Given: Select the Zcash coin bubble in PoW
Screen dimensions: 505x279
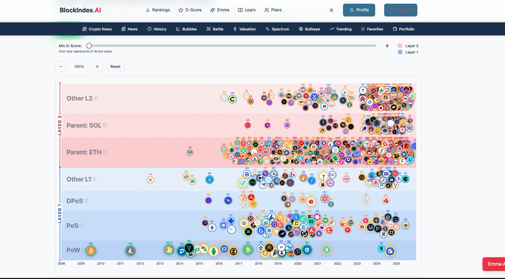Looking at the screenshot, I should click(x=234, y=251).
